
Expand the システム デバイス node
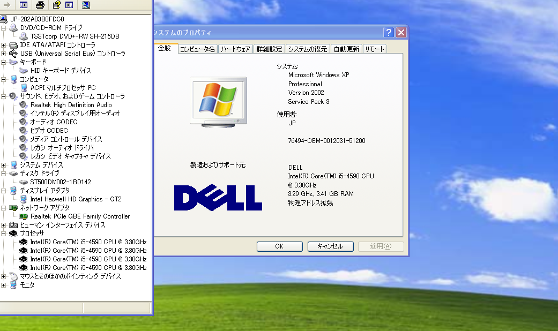4,165
